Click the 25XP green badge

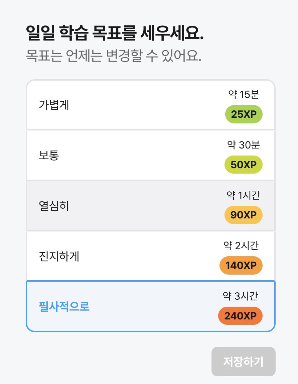[x=244, y=114]
